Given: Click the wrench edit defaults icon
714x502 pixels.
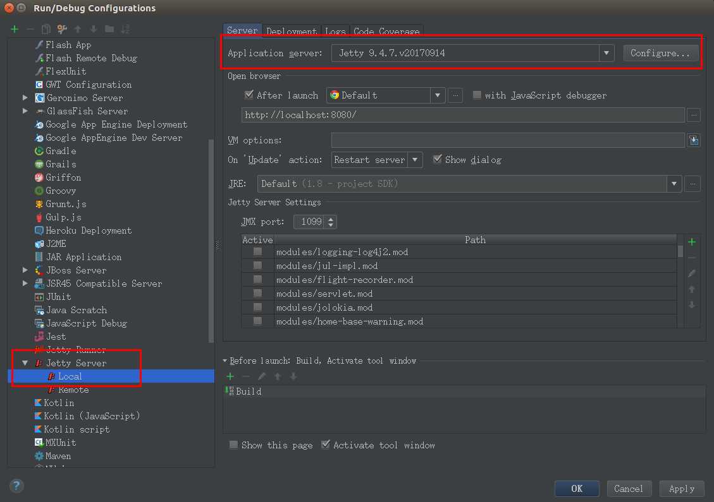Looking at the screenshot, I should click(x=62, y=29).
